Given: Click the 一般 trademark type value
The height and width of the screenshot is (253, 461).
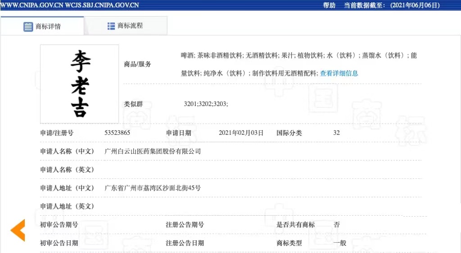Looking at the screenshot, I should (x=340, y=243).
